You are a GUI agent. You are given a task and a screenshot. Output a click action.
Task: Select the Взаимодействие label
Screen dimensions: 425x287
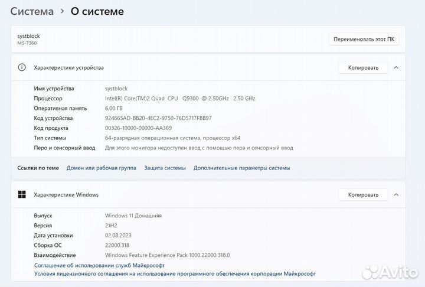coord(55,255)
